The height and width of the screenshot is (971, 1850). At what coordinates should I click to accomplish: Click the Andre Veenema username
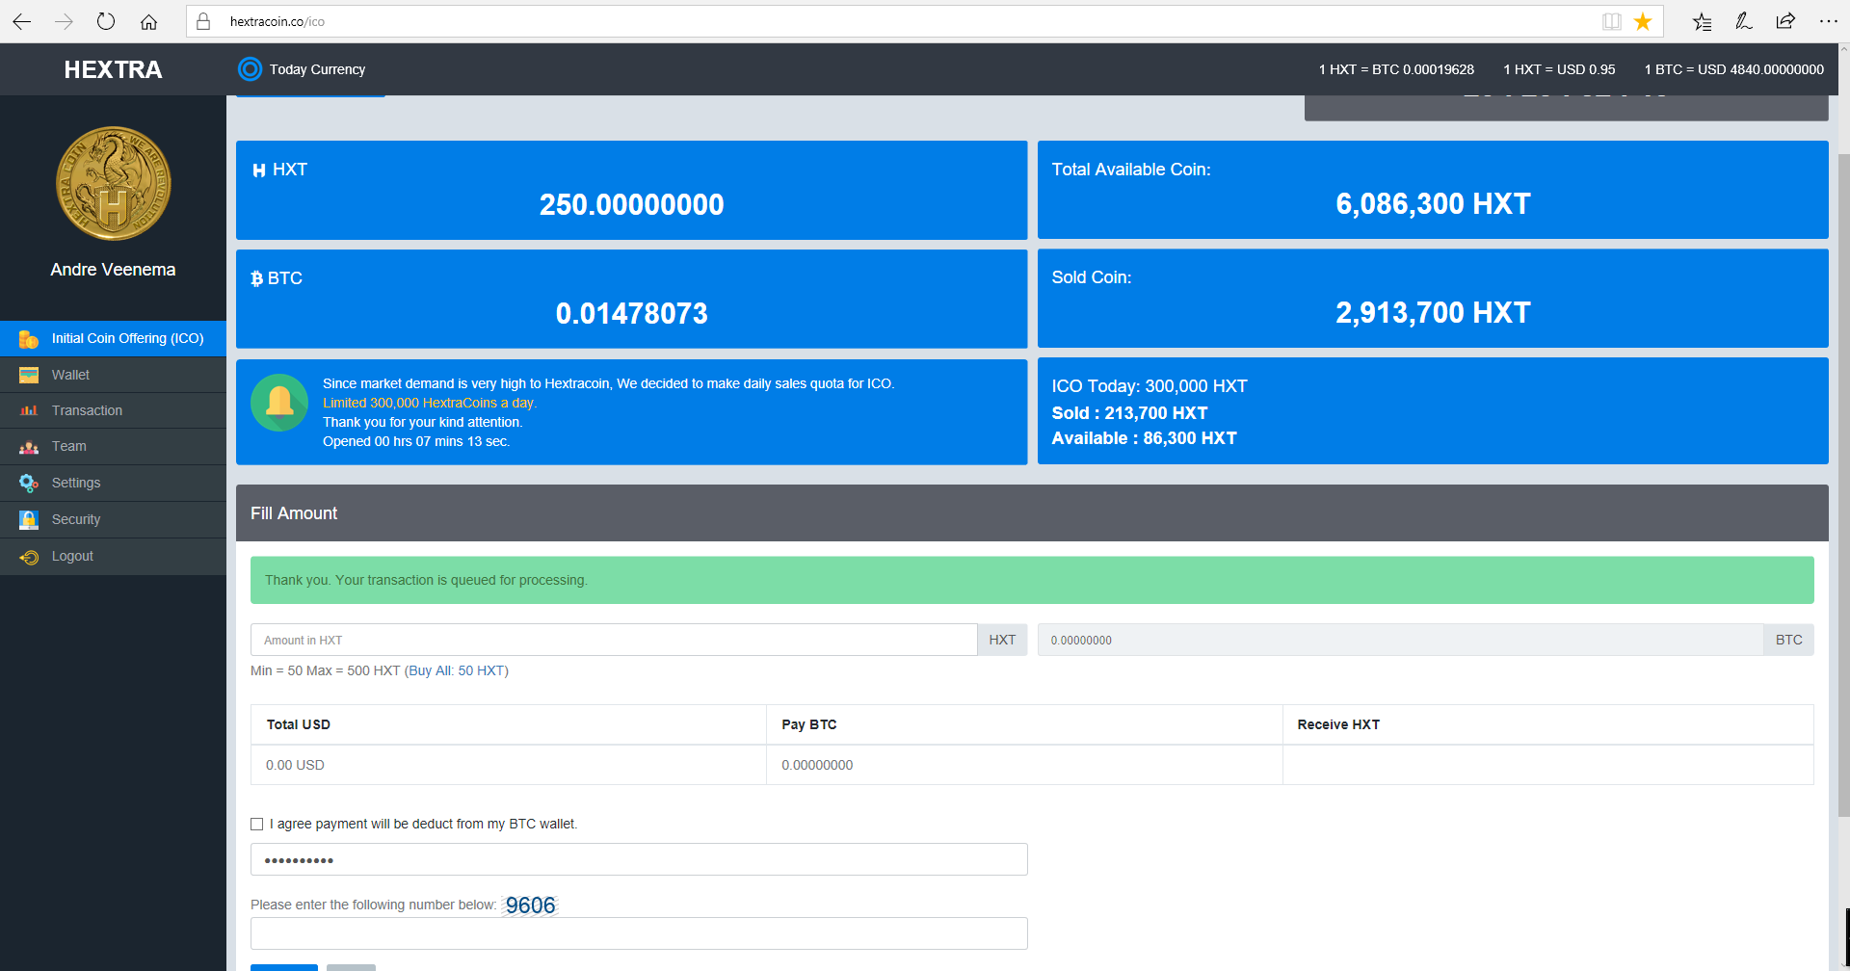point(113,270)
